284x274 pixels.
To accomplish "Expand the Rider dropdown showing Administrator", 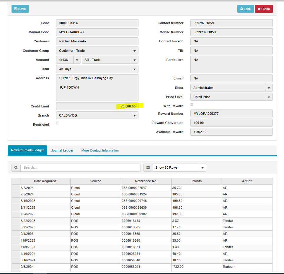I will (x=269, y=88).
